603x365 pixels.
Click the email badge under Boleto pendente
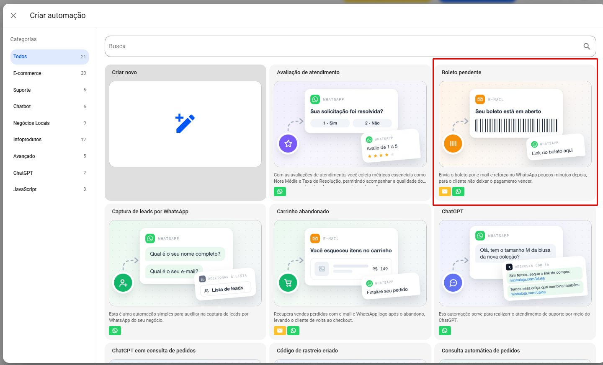[445, 192]
